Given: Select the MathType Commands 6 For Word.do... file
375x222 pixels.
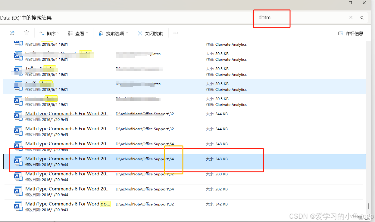Looking at the screenshot, I should (185, 207).
